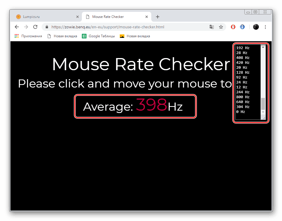Reload the Mouse Rate Checker page
282x221 pixels.
click(x=35, y=27)
